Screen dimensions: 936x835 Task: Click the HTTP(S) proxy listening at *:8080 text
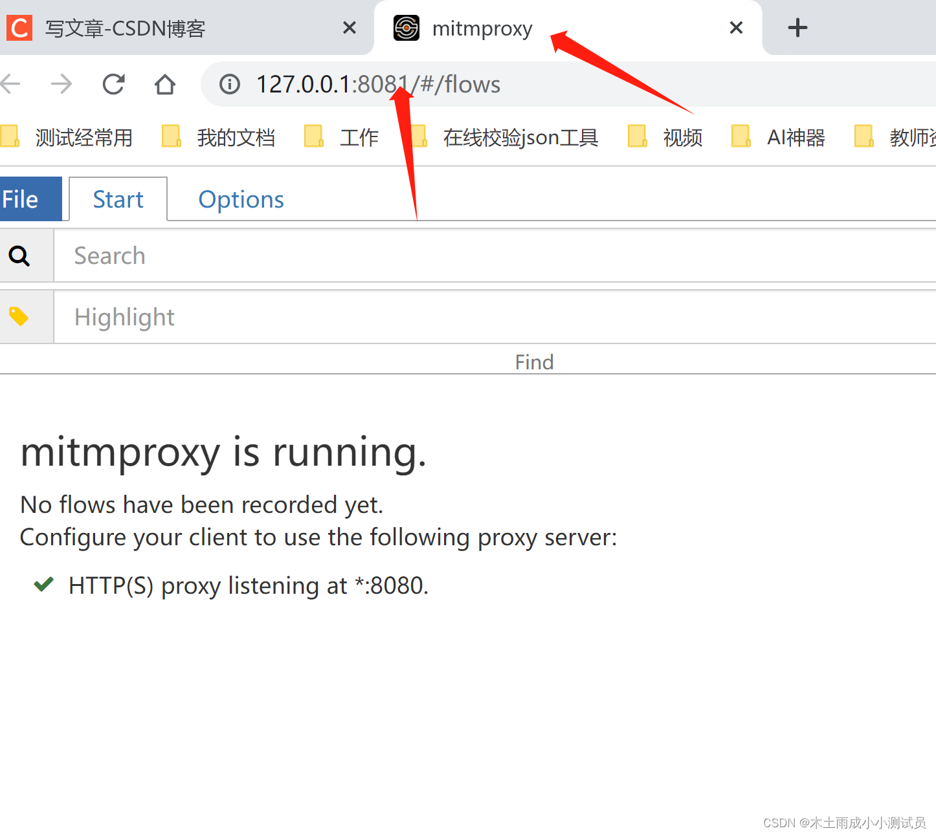coord(249,586)
